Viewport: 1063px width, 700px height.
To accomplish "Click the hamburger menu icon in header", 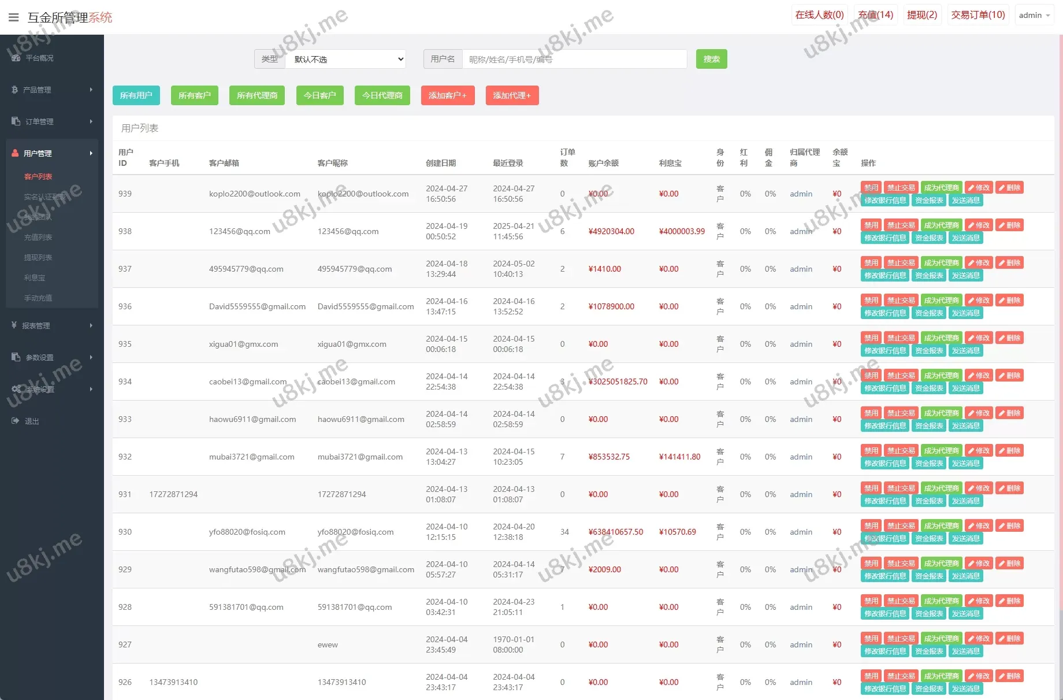I will coord(14,17).
